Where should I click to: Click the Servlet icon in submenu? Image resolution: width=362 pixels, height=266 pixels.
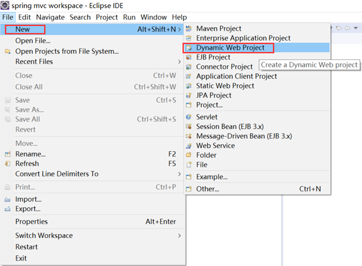click(x=189, y=117)
